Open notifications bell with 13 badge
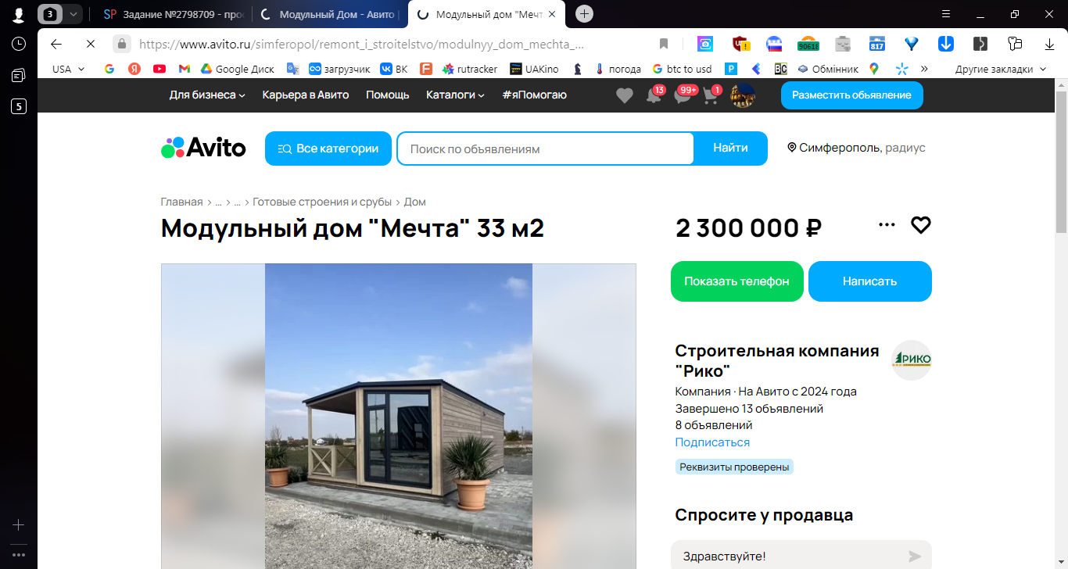 tap(654, 95)
